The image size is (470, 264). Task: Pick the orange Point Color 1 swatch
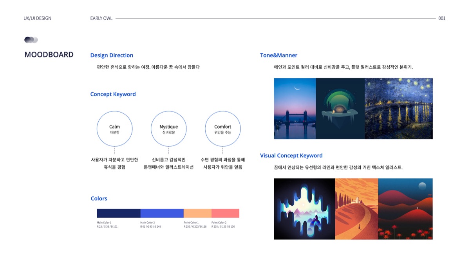pyautogui.click(x=197, y=213)
